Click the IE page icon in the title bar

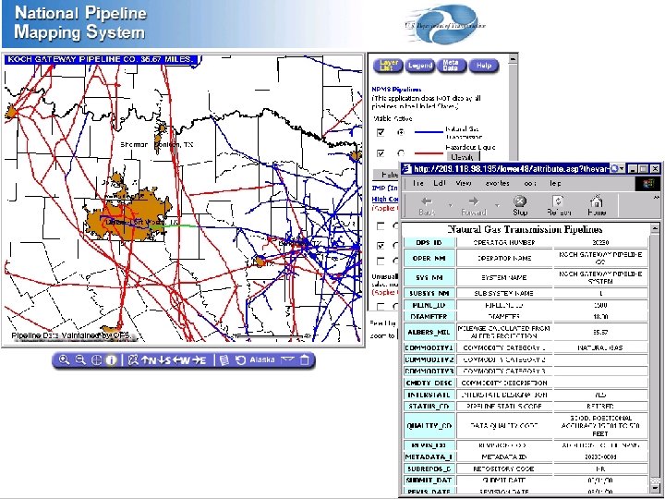(406, 168)
